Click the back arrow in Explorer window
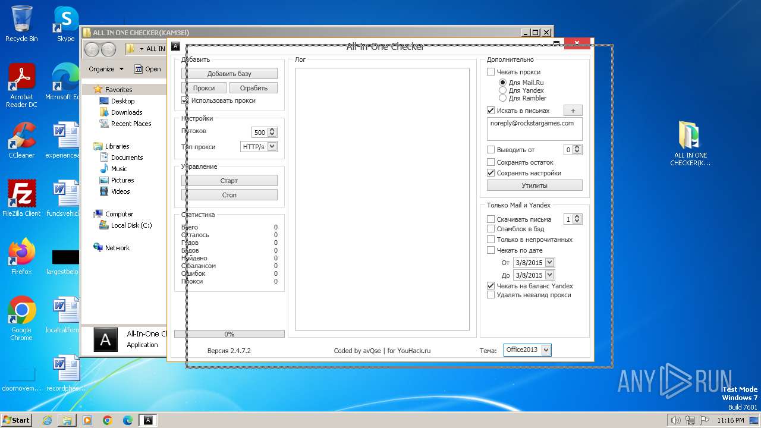Image resolution: width=761 pixels, height=428 pixels. [92, 49]
